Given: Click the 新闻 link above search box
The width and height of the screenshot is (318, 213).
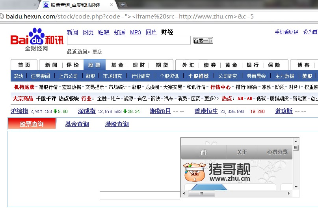Looking at the screenshot, I should [x=73, y=32].
